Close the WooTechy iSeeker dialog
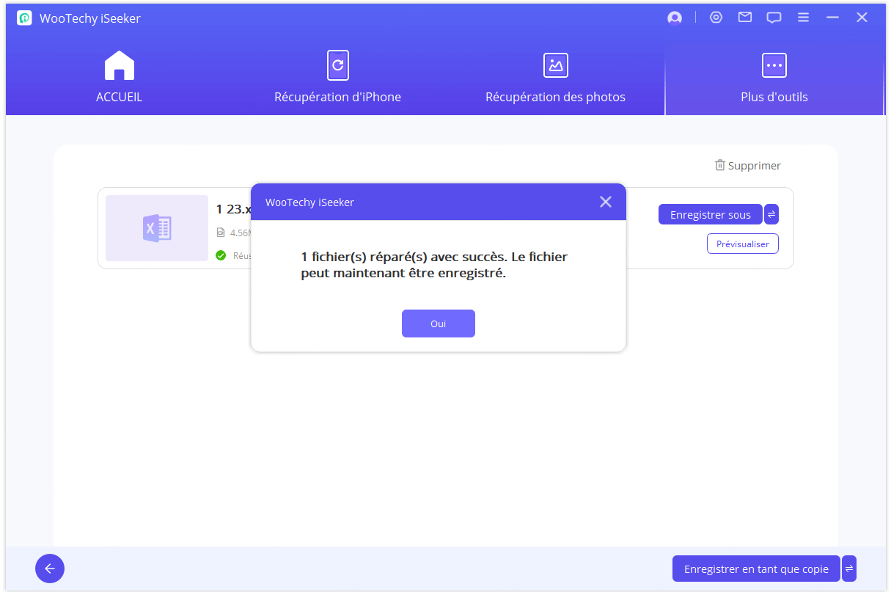Image resolution: width=891 pixels, height=592 pixels. point(605,202)
